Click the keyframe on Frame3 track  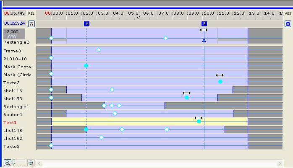(99, 50)
